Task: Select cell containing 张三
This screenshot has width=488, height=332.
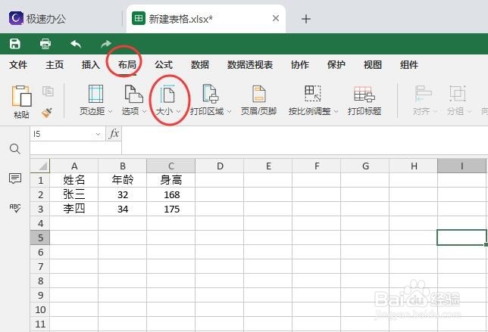Action: pos(74,194)
